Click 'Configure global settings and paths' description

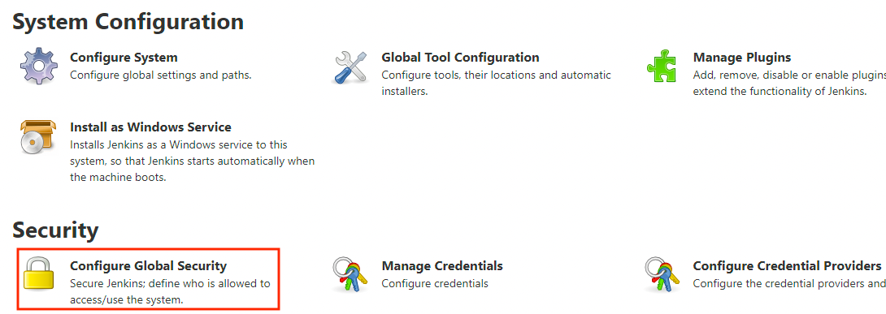pos(161,75)
